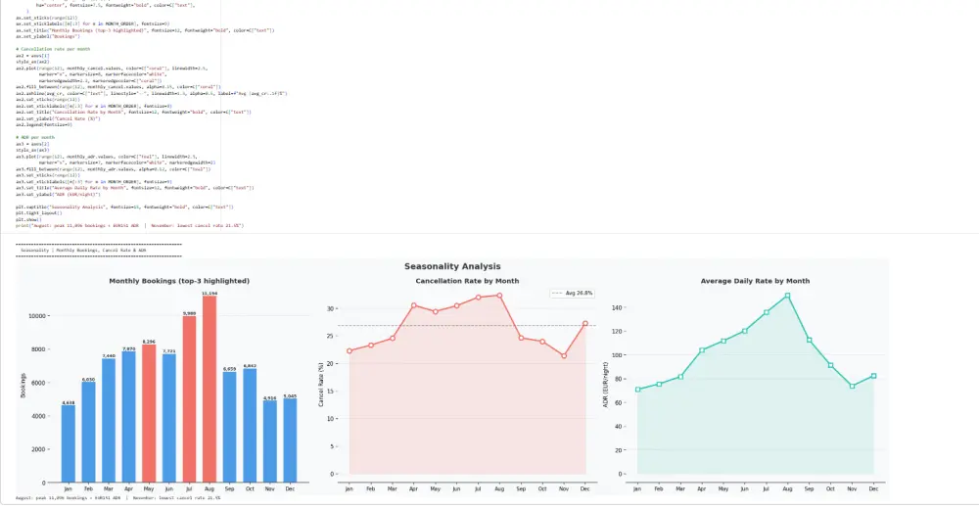Click the print statement code line
979x508 pixels.
tap(130, 225)
